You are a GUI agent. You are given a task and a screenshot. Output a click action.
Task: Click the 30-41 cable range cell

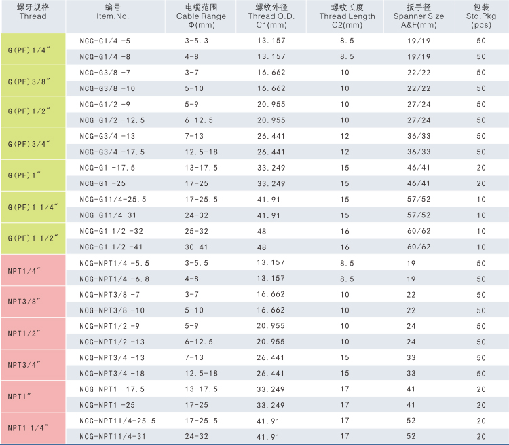tap(197, 247)
